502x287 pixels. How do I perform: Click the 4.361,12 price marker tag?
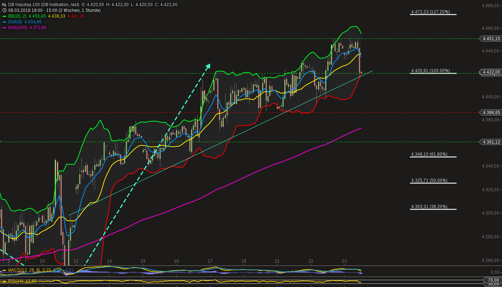(x=490, y=142)
